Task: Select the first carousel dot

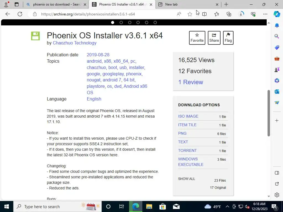Action: coord(113,23)
